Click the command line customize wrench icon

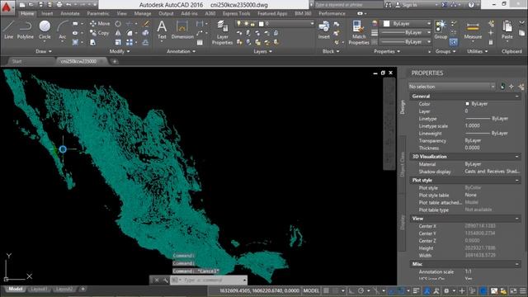tap(165, 280)
